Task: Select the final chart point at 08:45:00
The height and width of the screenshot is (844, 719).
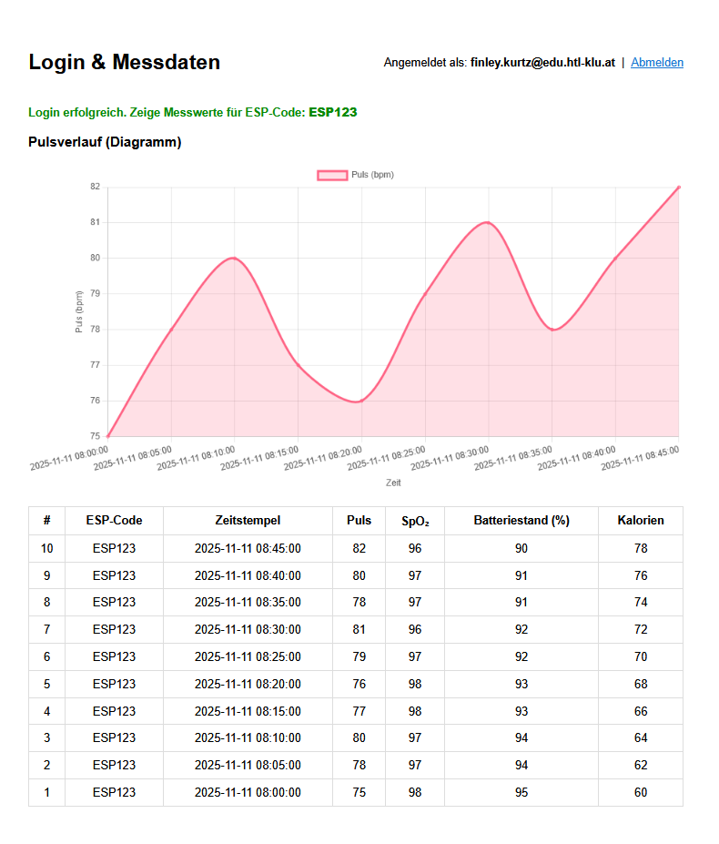Action: click(678, 188)
